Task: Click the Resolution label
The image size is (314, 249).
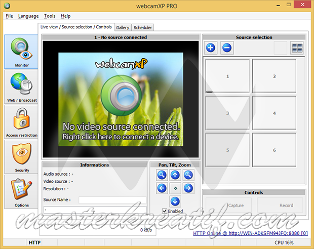Action: click(56, 189)
